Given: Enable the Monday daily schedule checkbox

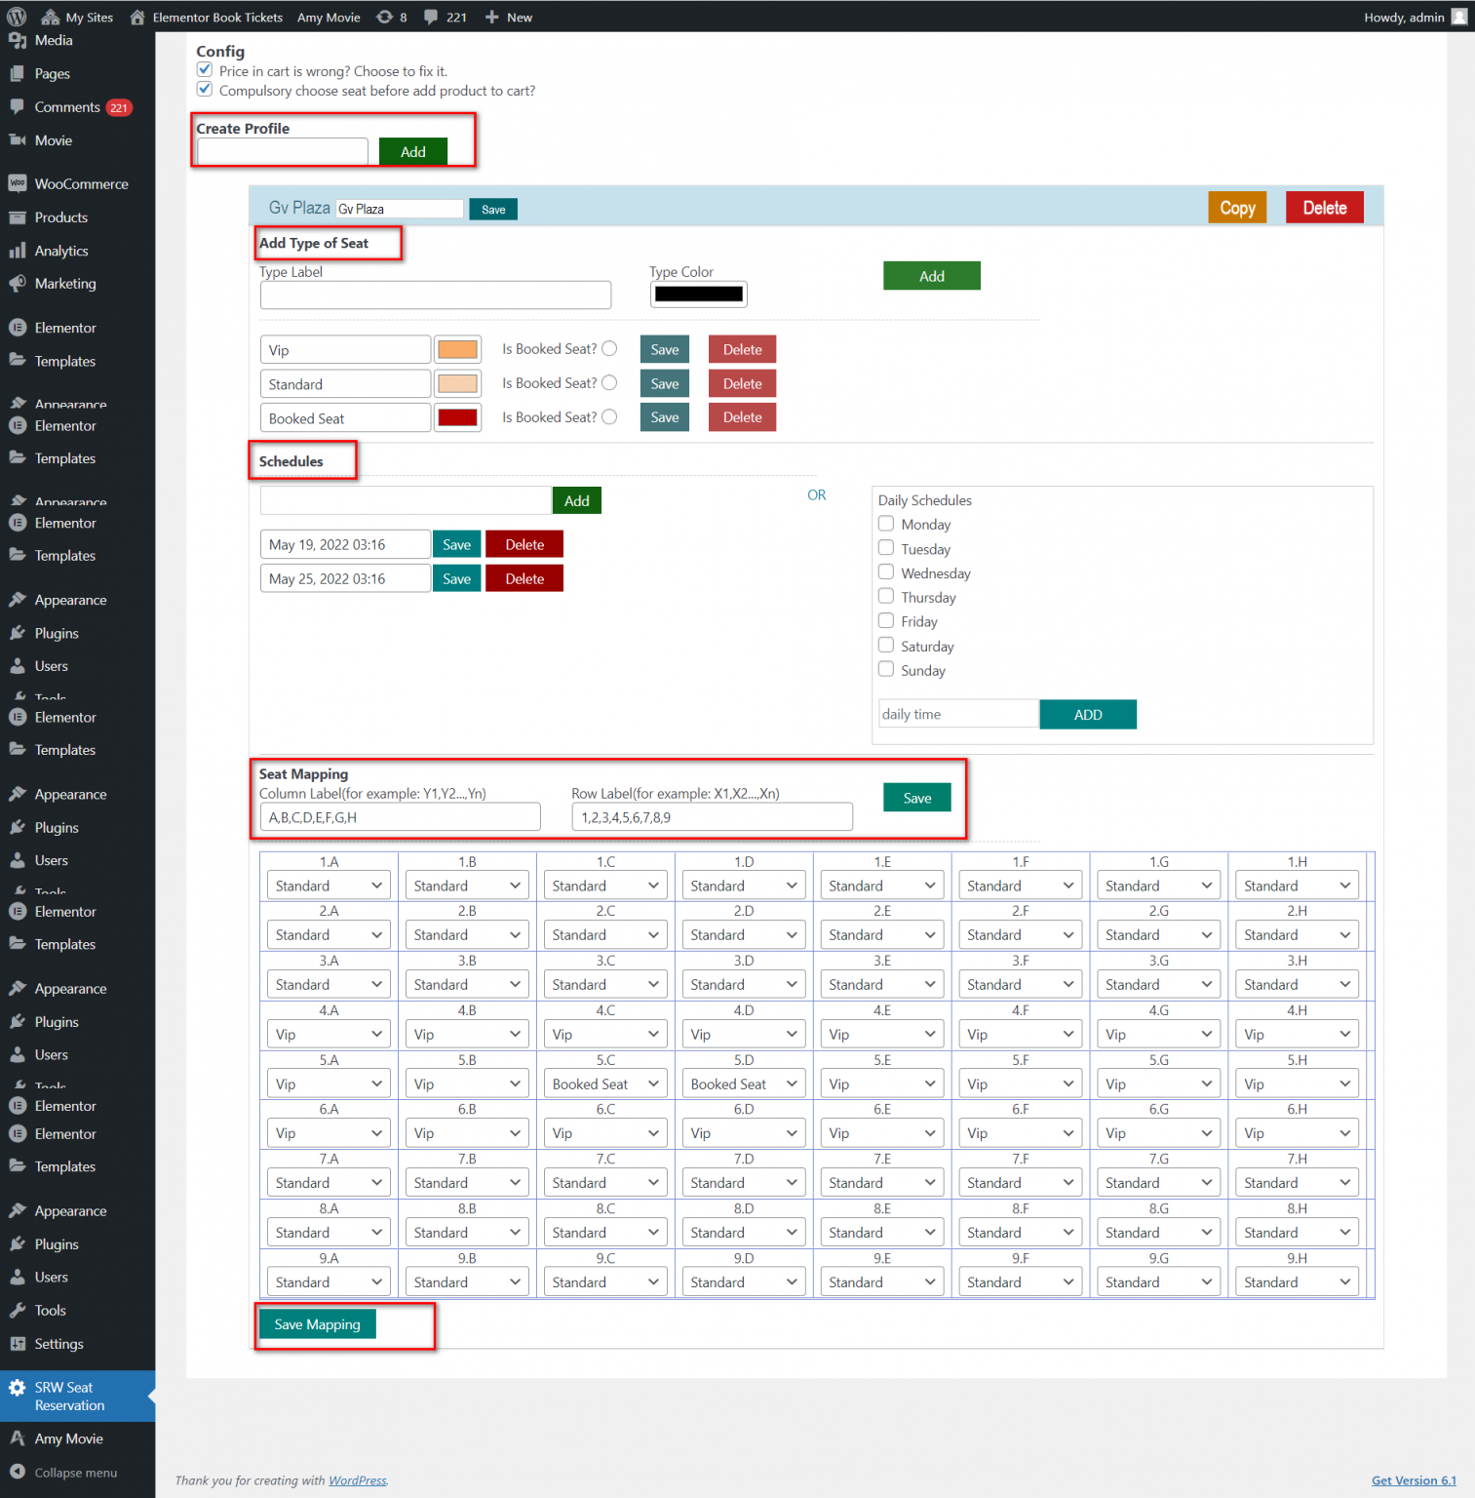Looking at the screenshot, I should [885, 523].
